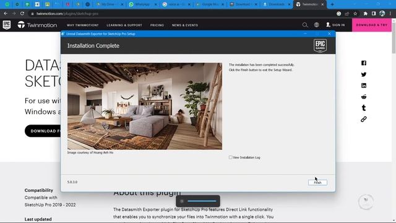Image resolution: width=396 pixels, height=223 pixels.
Task: Copy page link with chain icon
Action: (364, 119)
